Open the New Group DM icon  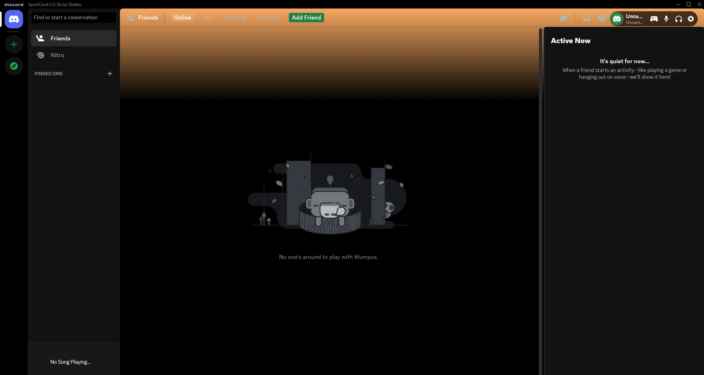click(x=564, y=18)
